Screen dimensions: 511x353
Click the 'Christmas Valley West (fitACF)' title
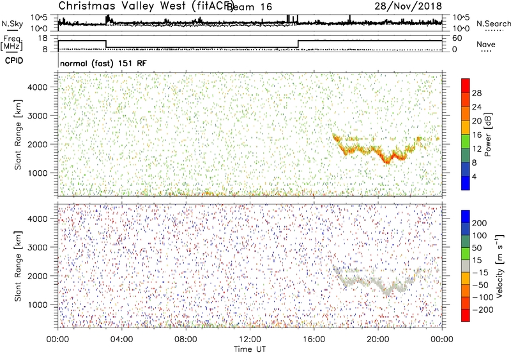[146, 6]
